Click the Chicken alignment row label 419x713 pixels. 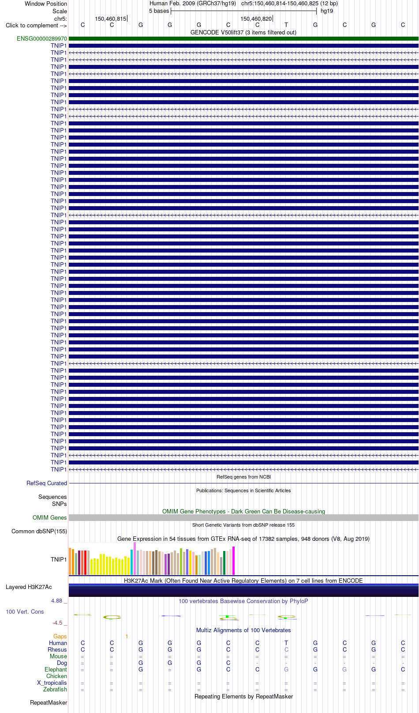pyautogui.click(x=56, y=676)
